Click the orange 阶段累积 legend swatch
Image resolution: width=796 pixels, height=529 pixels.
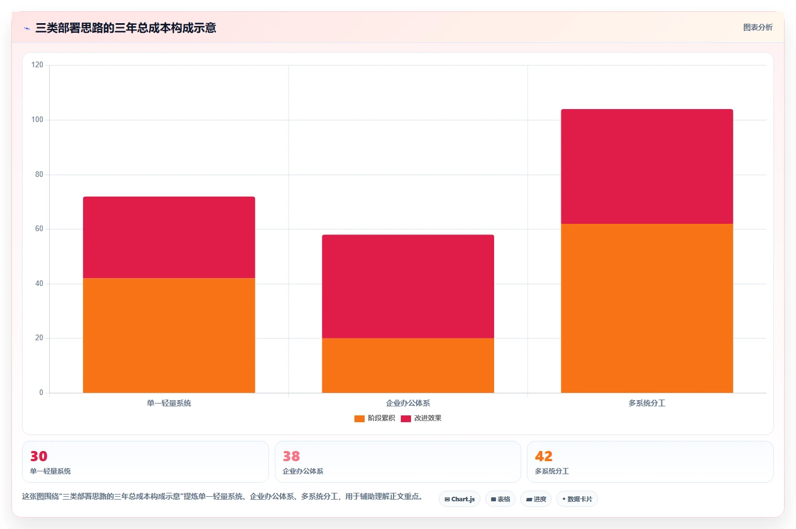click(360, 419)
